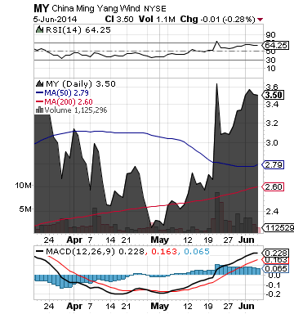Click the Volume 1,125,296 legend entry
The width and height of the screenshot is (294, 314).
coord(76,110)
